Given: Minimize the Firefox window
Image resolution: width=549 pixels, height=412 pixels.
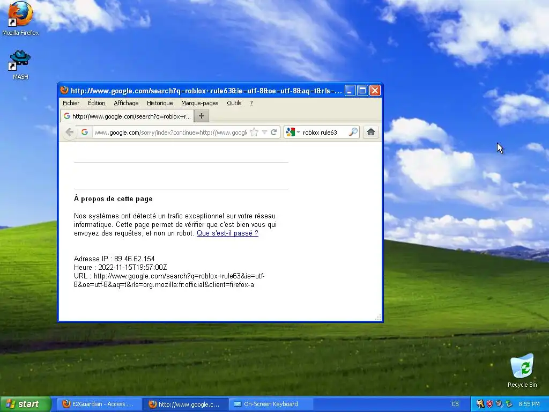Looking at the screenshot, I should pos(350,91).
